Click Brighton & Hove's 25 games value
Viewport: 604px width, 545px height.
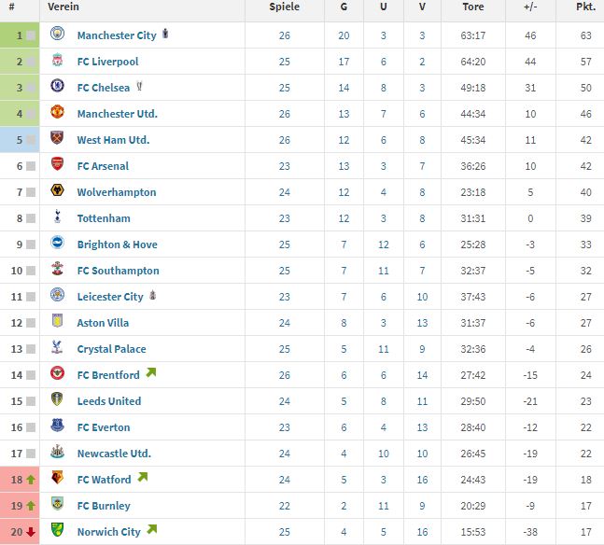[285, 245]
